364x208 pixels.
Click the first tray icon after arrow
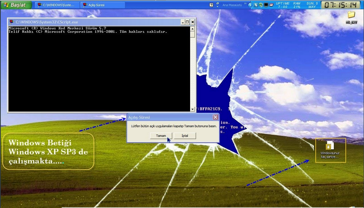(x=256, y=5)
